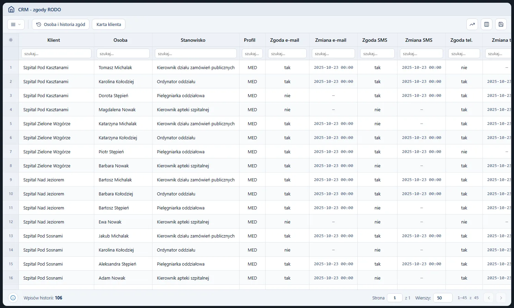Screen dimensions: 514x308
Task: Open the hamburger menu dropdown
Action: pyautogui.click(x=16, y=24)
